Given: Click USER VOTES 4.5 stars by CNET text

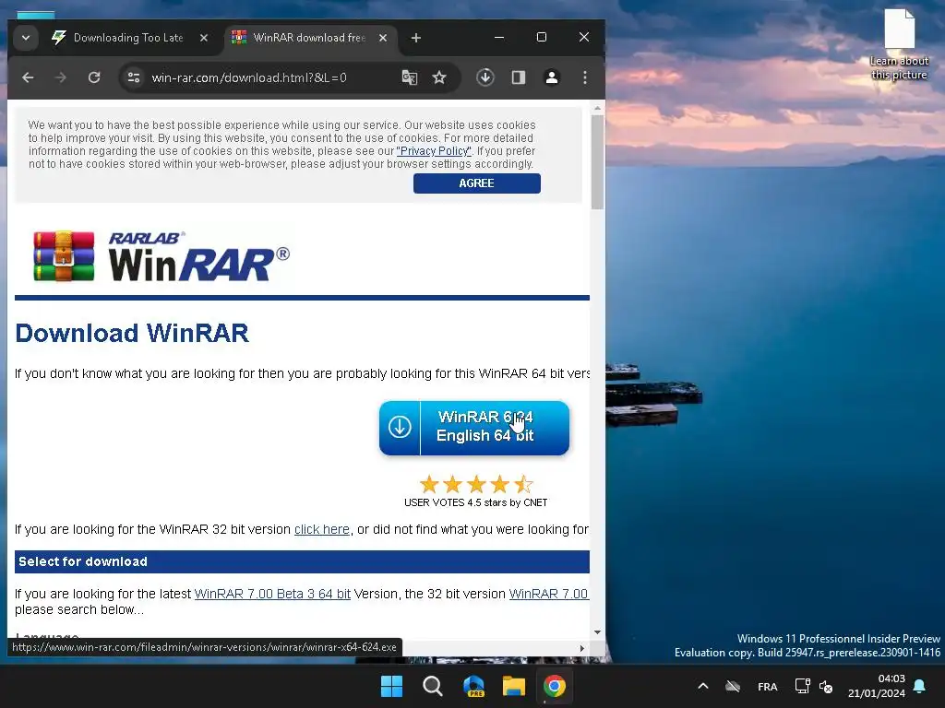Looking at the screenshot, I should click(475, 502).
